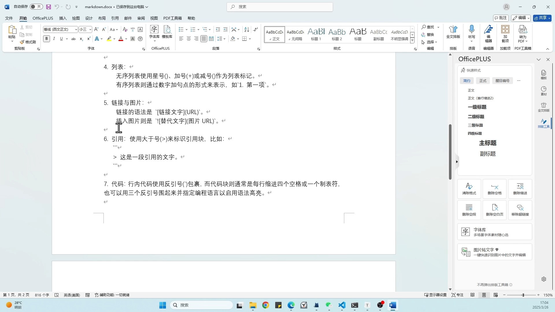This screenshot has width=555, height=312.
Task: Click 转为PDF icon in ribbon
Action: [x=523, y=30]
